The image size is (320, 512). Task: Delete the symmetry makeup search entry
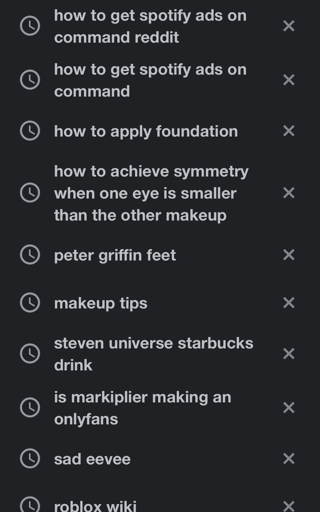[x=289, y=193]
